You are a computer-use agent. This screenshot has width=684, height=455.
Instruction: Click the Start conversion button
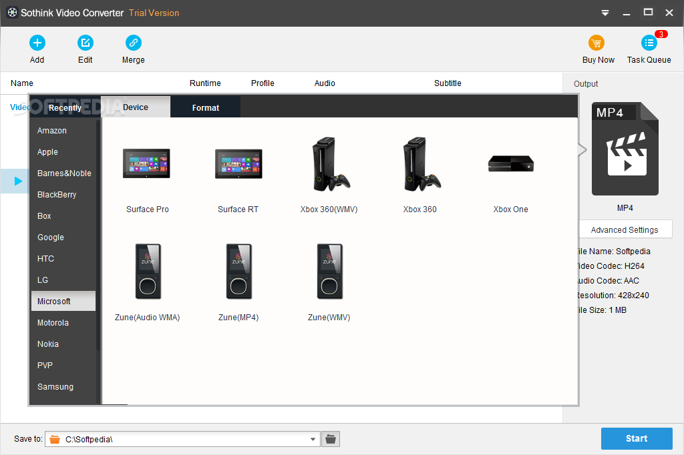click(637, 438)
